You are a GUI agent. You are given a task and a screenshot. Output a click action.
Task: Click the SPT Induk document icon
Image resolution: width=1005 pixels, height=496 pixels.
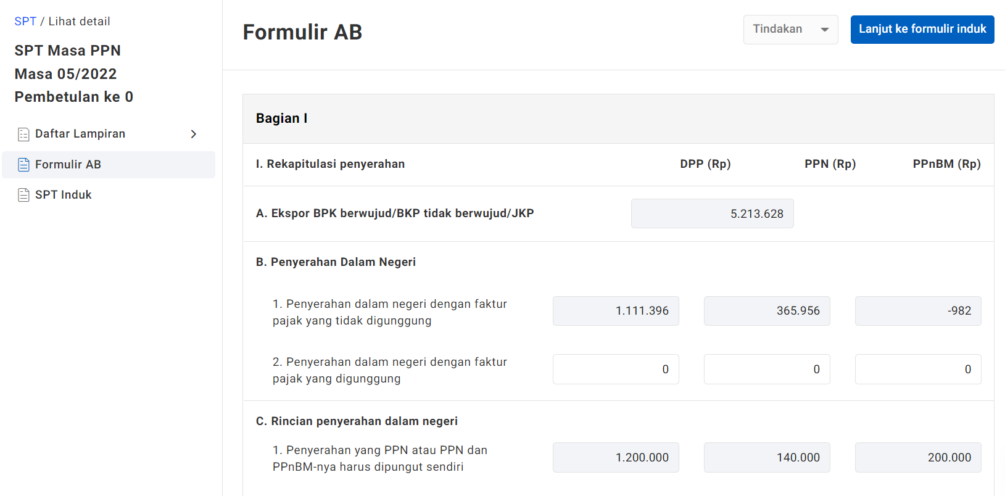point(23,195)
